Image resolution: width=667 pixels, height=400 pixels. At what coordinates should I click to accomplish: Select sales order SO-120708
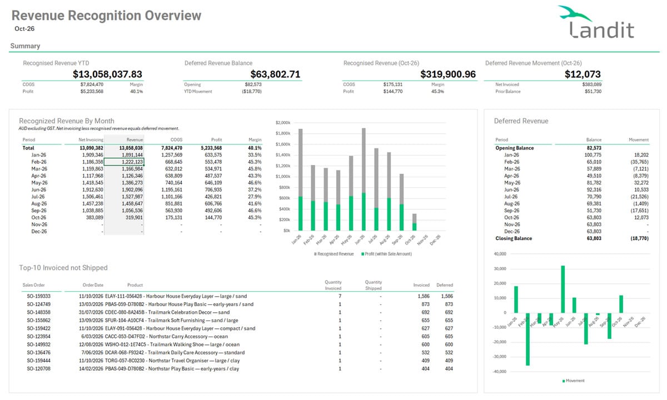(x=39, y=368)
